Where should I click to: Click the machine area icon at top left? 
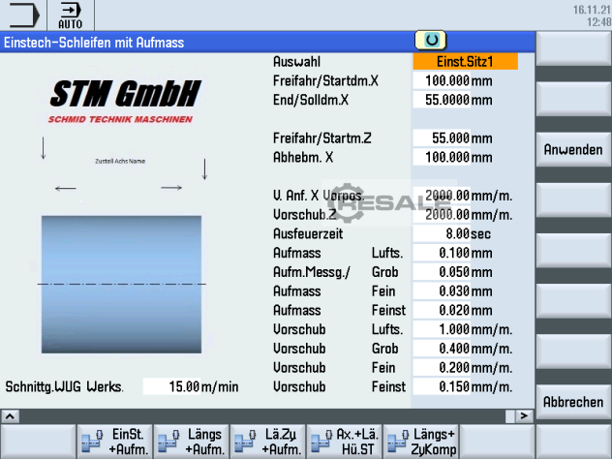pos(23,15)
